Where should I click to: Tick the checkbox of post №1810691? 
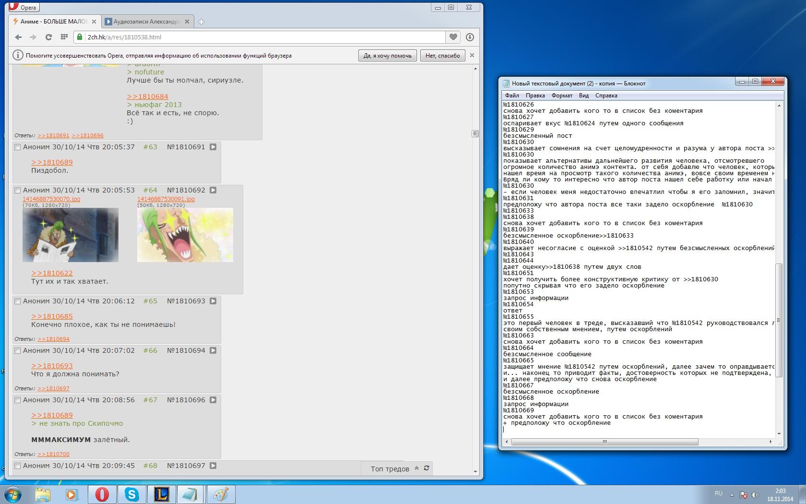pos(18,147)
